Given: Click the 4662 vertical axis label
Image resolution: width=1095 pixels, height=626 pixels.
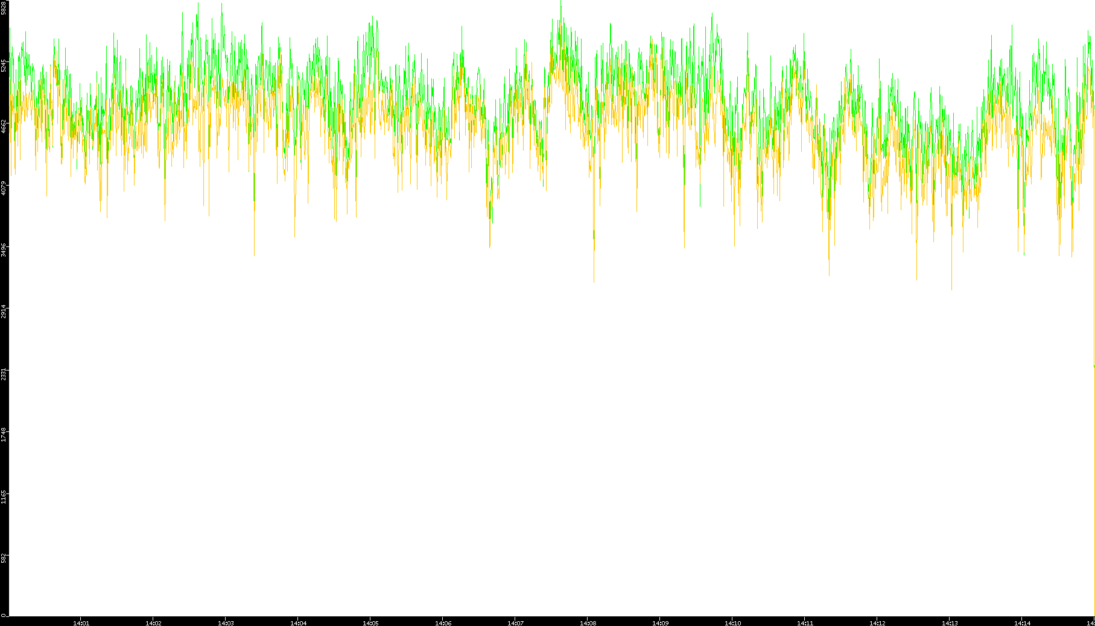Looking at the screenshot, I should tap(4, 126).
